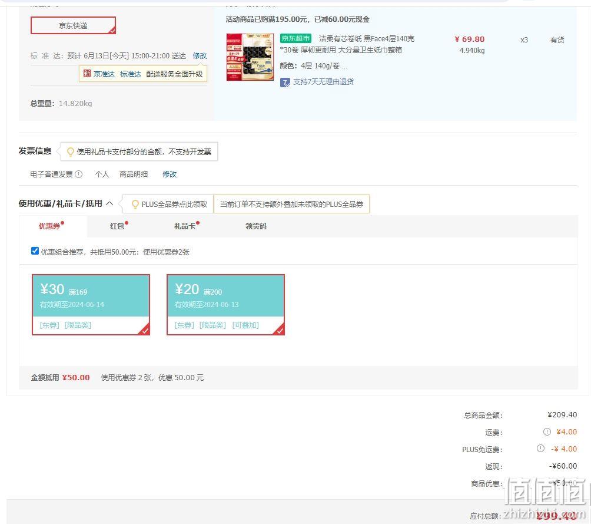Image resolution: width=591 pixels, height=524 pixels.
Task: Switch to the 红包 tab
Action: (117, 226)
